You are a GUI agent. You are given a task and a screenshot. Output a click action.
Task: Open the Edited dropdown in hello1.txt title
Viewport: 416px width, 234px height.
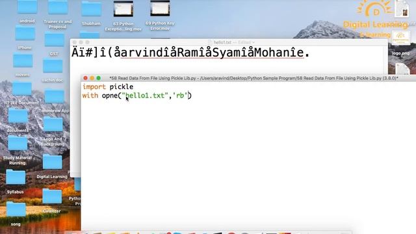point(246,42)
